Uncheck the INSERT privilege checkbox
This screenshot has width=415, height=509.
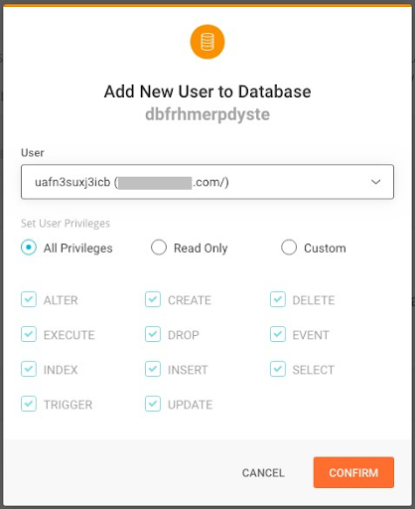pyautogui.click(x=153, y=369)
